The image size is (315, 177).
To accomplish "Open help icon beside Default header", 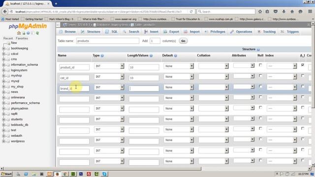I will (x=176, y=56).
